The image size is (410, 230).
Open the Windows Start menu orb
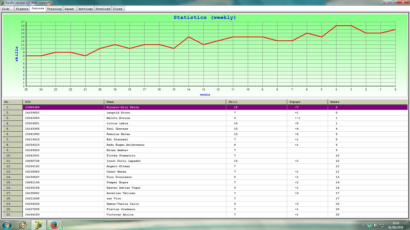pos(7,225)
